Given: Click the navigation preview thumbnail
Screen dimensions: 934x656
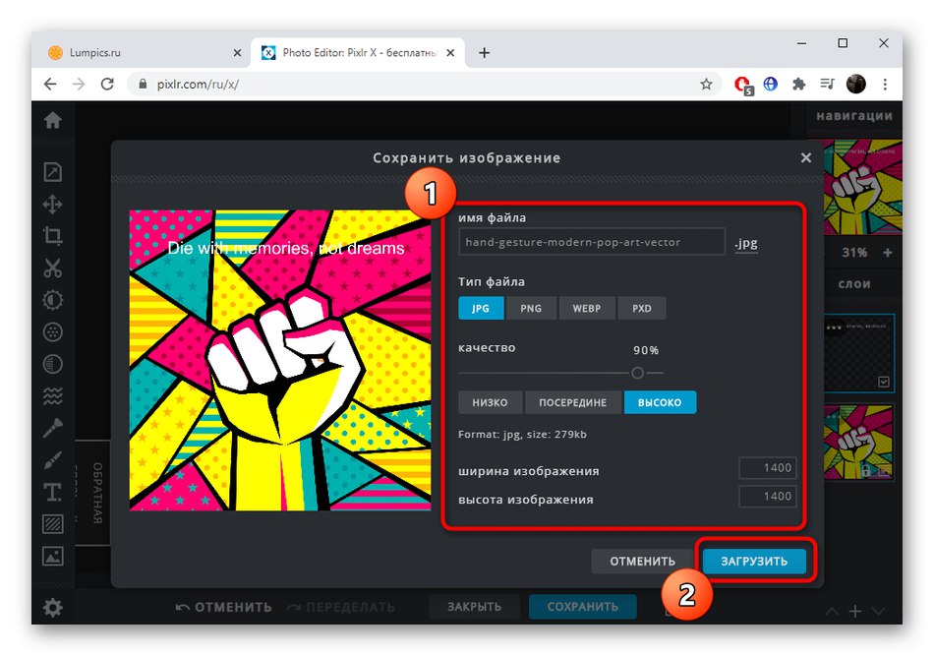Looking at the screenshot, I should (863, 187).
